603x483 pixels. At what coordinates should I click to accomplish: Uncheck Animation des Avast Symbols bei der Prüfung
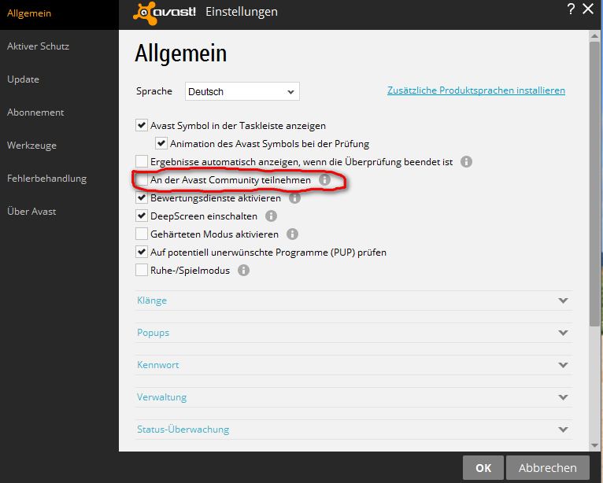coord(161,143)
